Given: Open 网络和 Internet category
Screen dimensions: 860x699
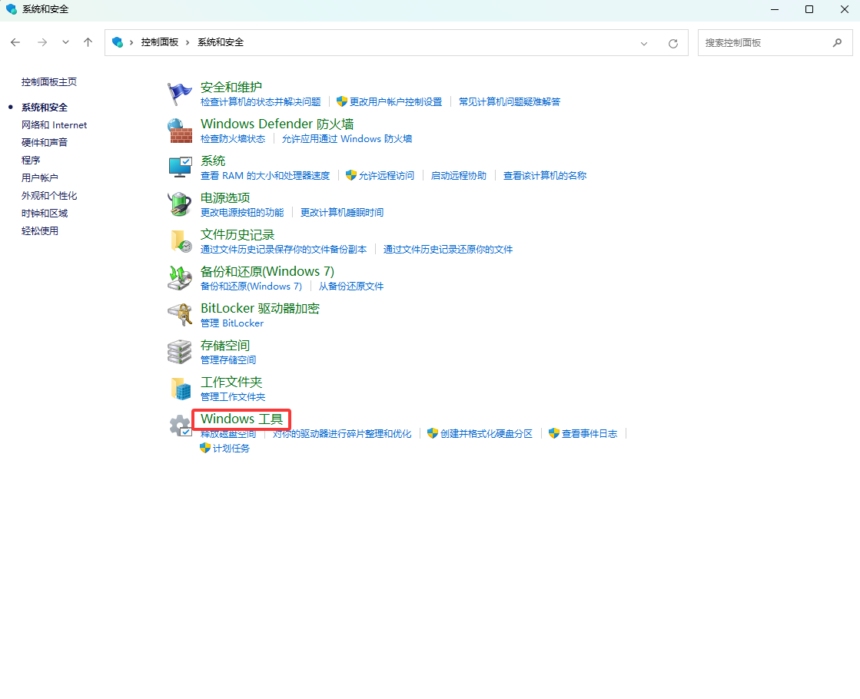Looking at the screenshot, I should click(x=54, y=125).
